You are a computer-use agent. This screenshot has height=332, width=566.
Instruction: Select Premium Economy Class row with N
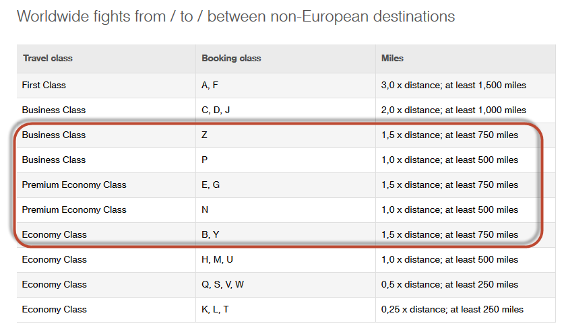(x=74, y=209)
